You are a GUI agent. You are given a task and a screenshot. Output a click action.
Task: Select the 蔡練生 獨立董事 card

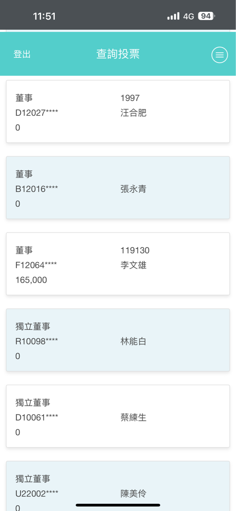[x=118, y=416]
